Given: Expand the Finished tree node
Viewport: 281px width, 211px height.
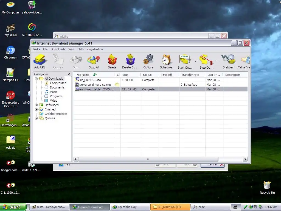Looking at the screenshot, I should pos(36,109).
